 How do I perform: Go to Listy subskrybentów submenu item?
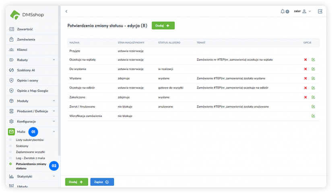pos(30,140)
